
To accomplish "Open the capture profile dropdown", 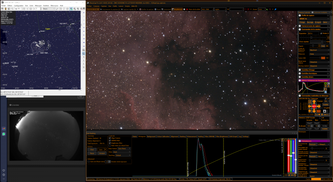I will click(x=314, y=19).
